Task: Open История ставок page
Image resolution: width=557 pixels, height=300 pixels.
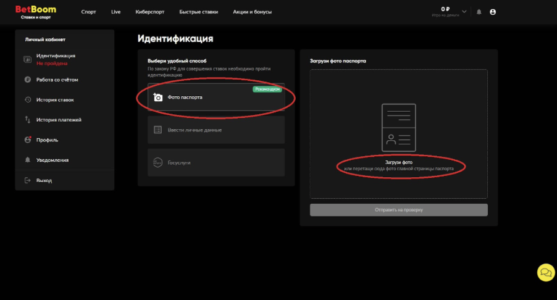Action: point(55,100)
